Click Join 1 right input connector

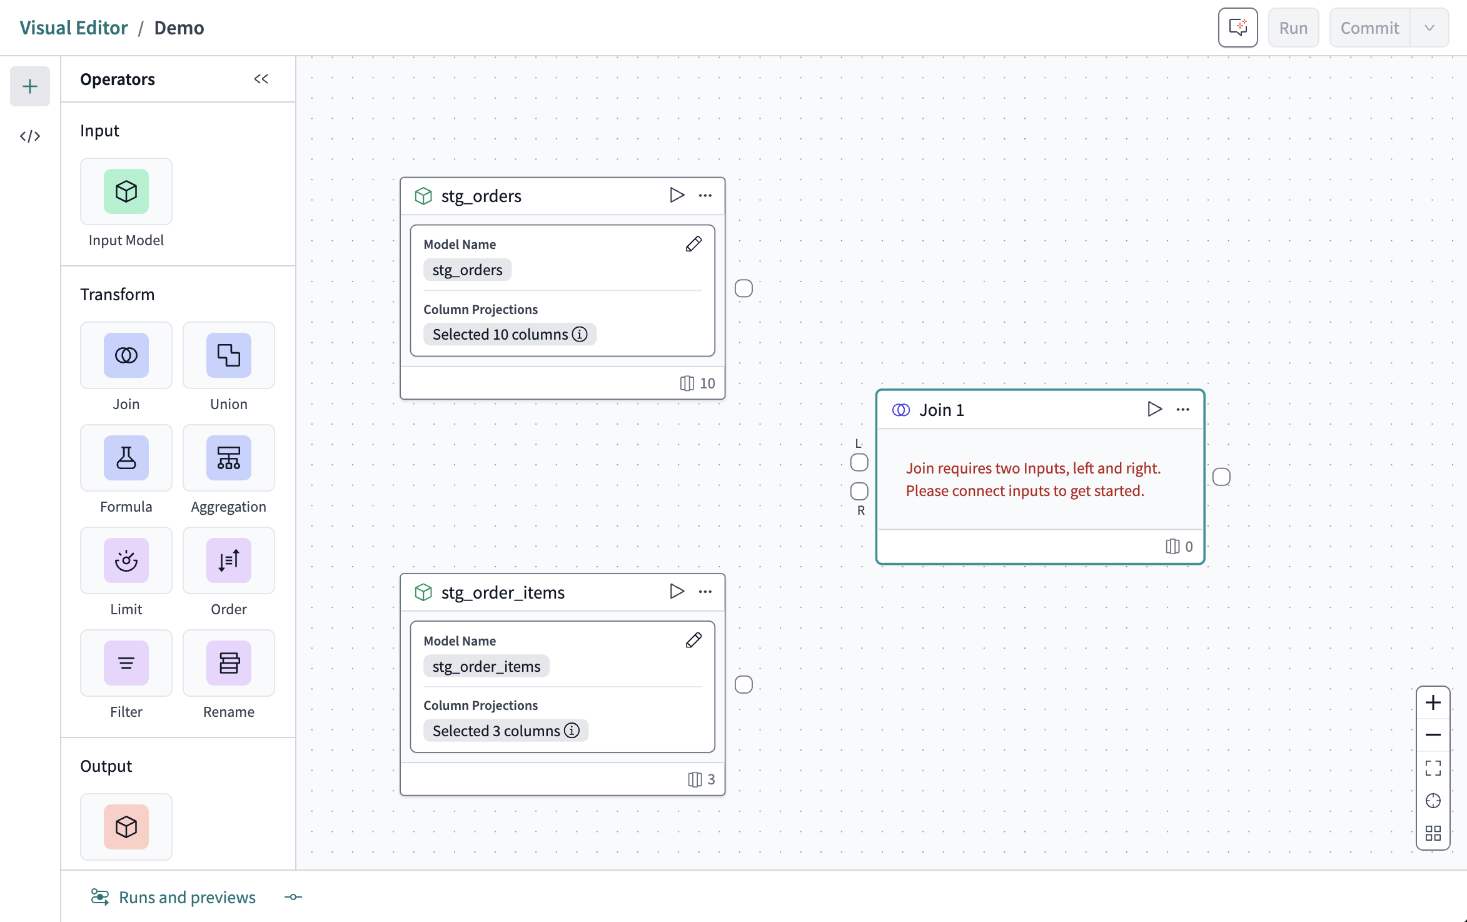(x=859, y=491)
